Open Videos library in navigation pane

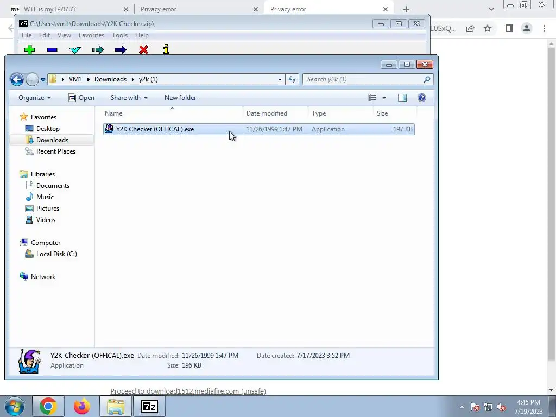[x=46, y=219]
